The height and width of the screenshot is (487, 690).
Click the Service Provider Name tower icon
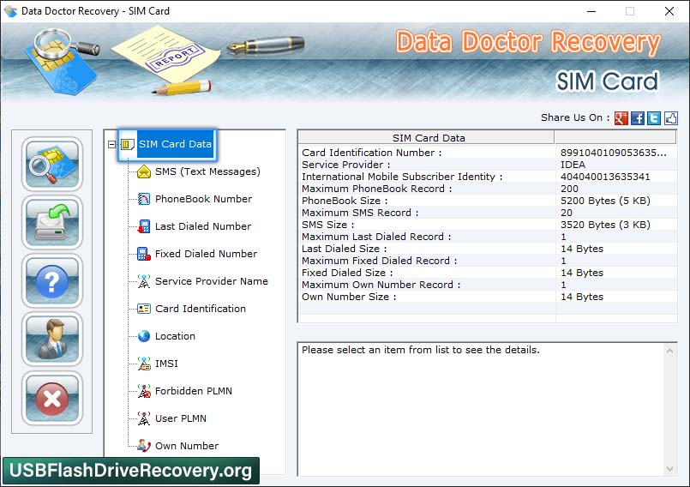[x=144, y=281]
